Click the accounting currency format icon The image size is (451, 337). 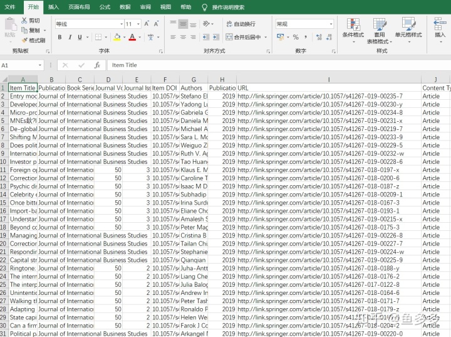[280, 37]
